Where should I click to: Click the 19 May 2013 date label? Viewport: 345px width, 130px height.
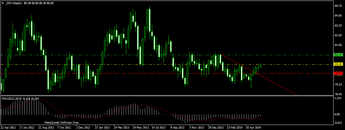[141, 127]
